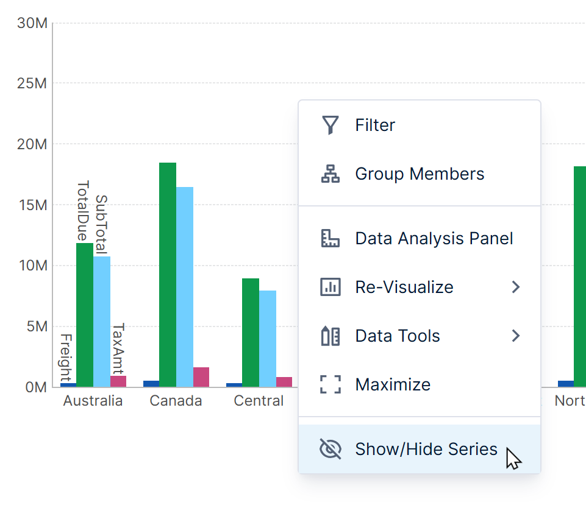Click the Central category axis label
Viewport: 586px width, 508px height.
259,401
